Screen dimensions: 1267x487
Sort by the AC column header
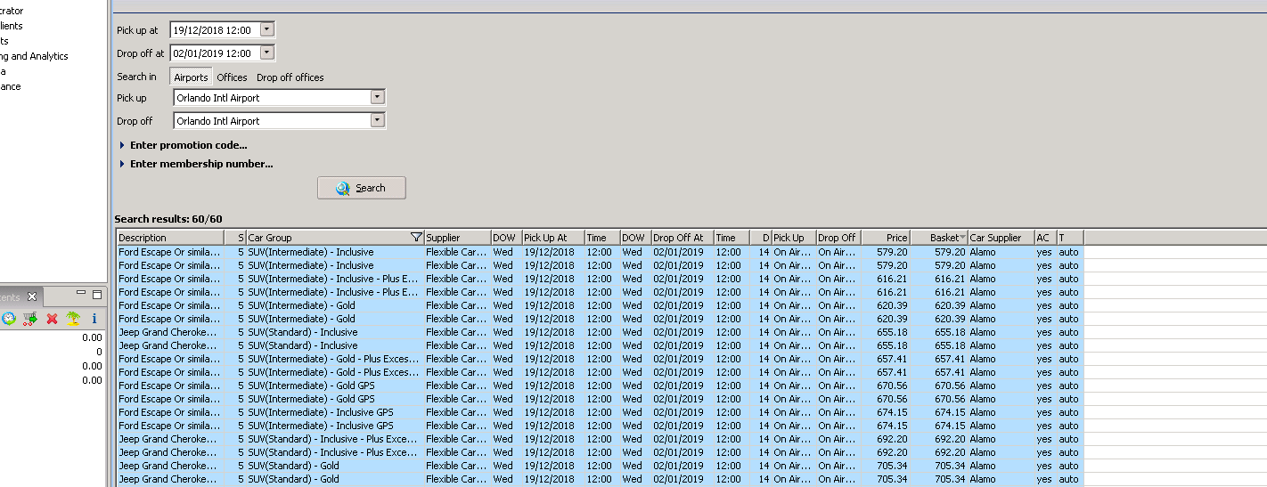1045,238
